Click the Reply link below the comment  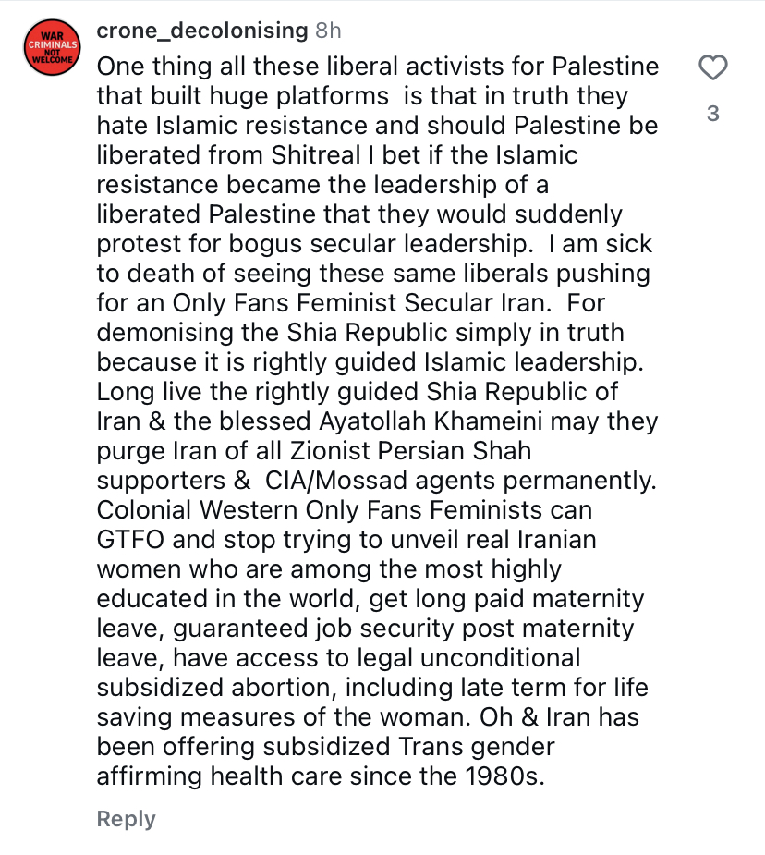pyautogui.click(x=126, y=819)
